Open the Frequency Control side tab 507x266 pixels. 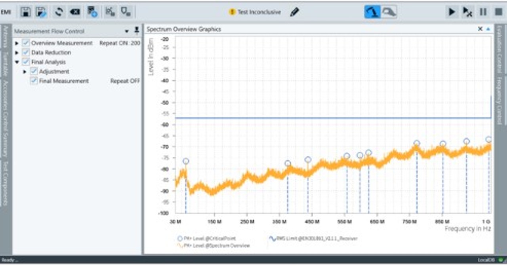[x=499, y=101]
